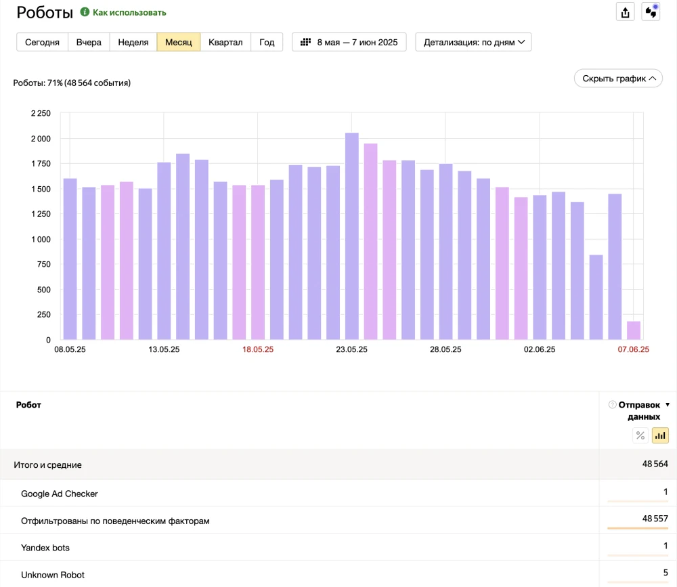Open the calendar icon in date range
The width and height of the screenshot is (677, 587).
(306, 42)
